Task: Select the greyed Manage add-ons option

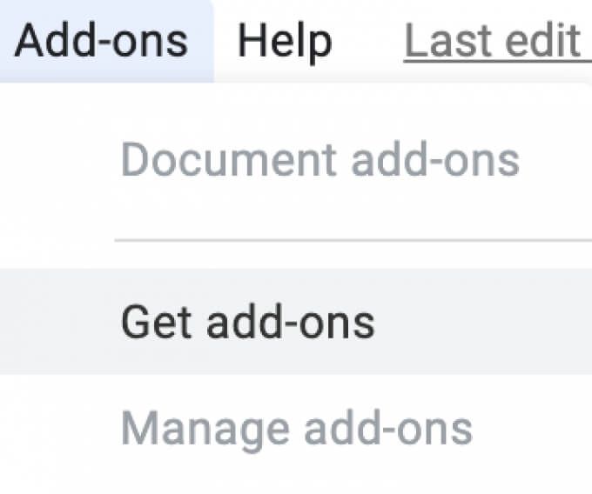Action: (x=296, y=430)
